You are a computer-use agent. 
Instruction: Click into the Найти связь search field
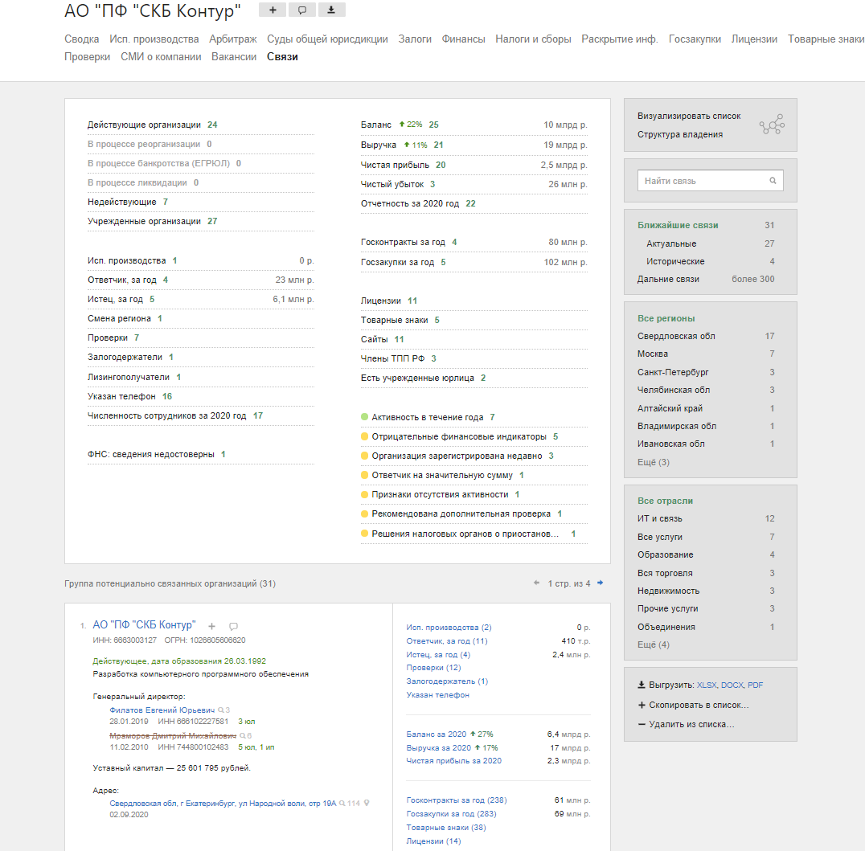[701, 181]
